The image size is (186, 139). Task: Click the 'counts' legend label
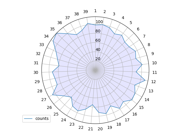[x=42, y=118]
